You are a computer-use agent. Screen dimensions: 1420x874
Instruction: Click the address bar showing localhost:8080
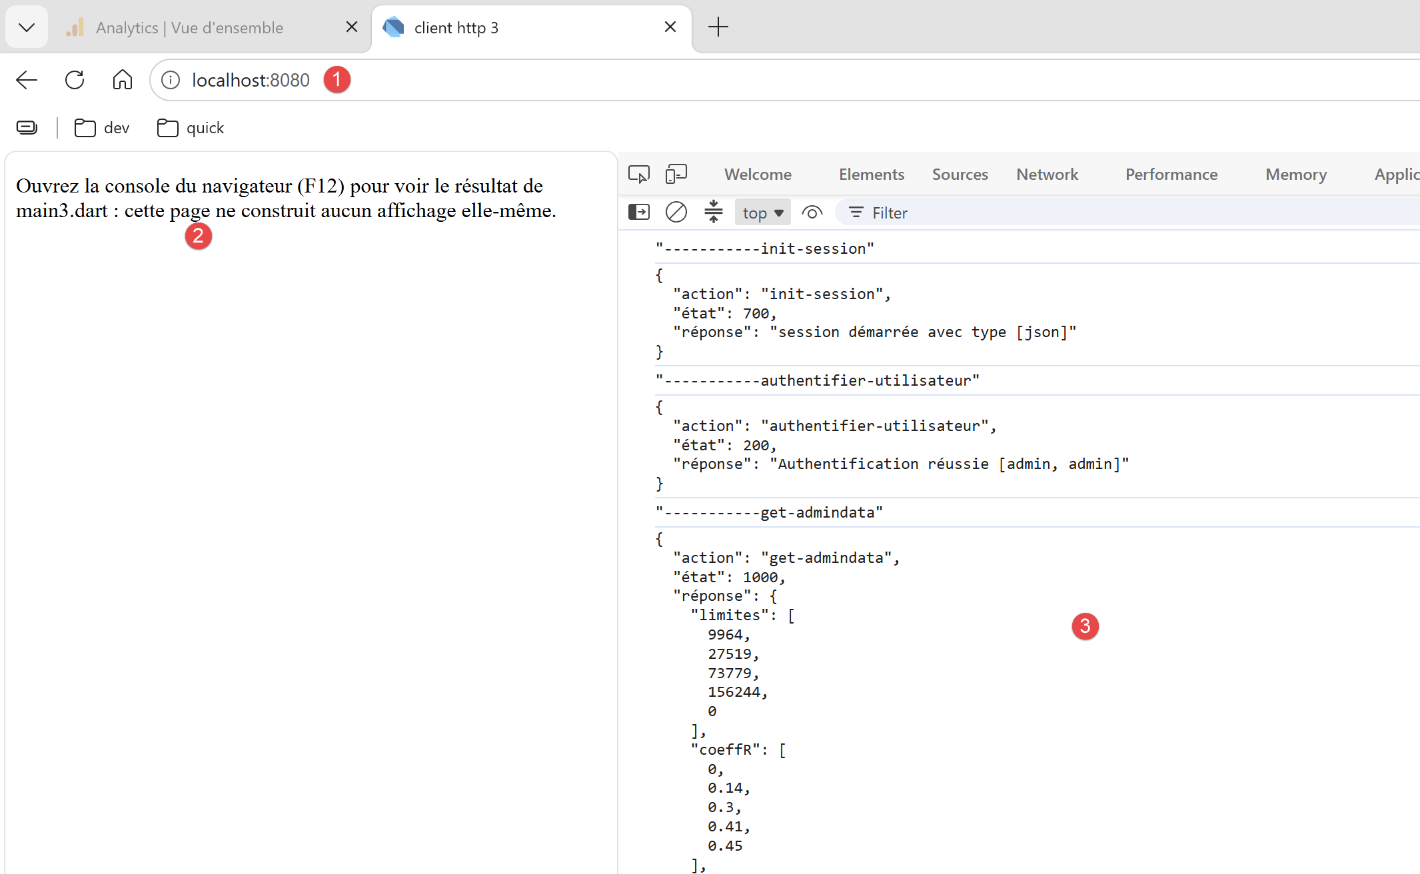click(786, 80)
